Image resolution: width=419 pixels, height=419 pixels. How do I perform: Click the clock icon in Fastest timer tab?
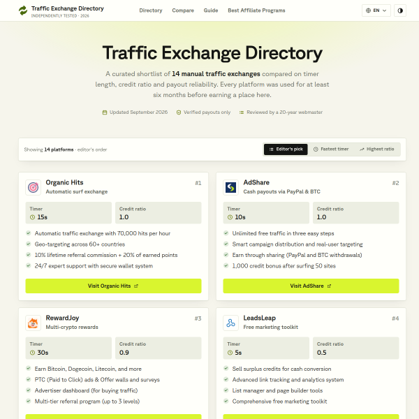(316, 149)
